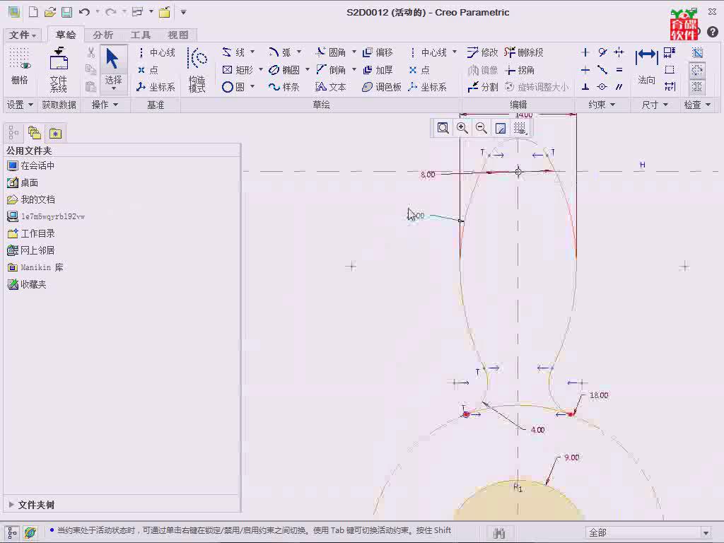Screen dimensions: 724x543
Task: Use the Offset (偏移) tool
Action: pos(378,52)
